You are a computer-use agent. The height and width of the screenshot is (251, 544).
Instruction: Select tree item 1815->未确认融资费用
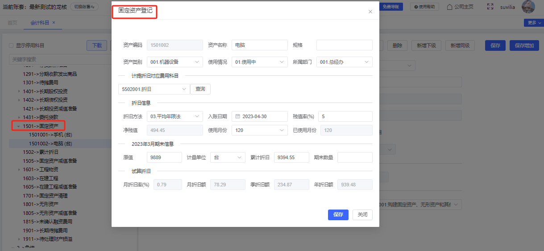point(48,222)
